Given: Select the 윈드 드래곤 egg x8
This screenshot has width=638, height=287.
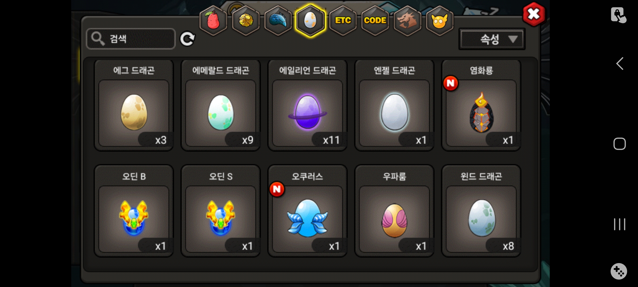Looking at the screenshot, I should coord(481,211).
